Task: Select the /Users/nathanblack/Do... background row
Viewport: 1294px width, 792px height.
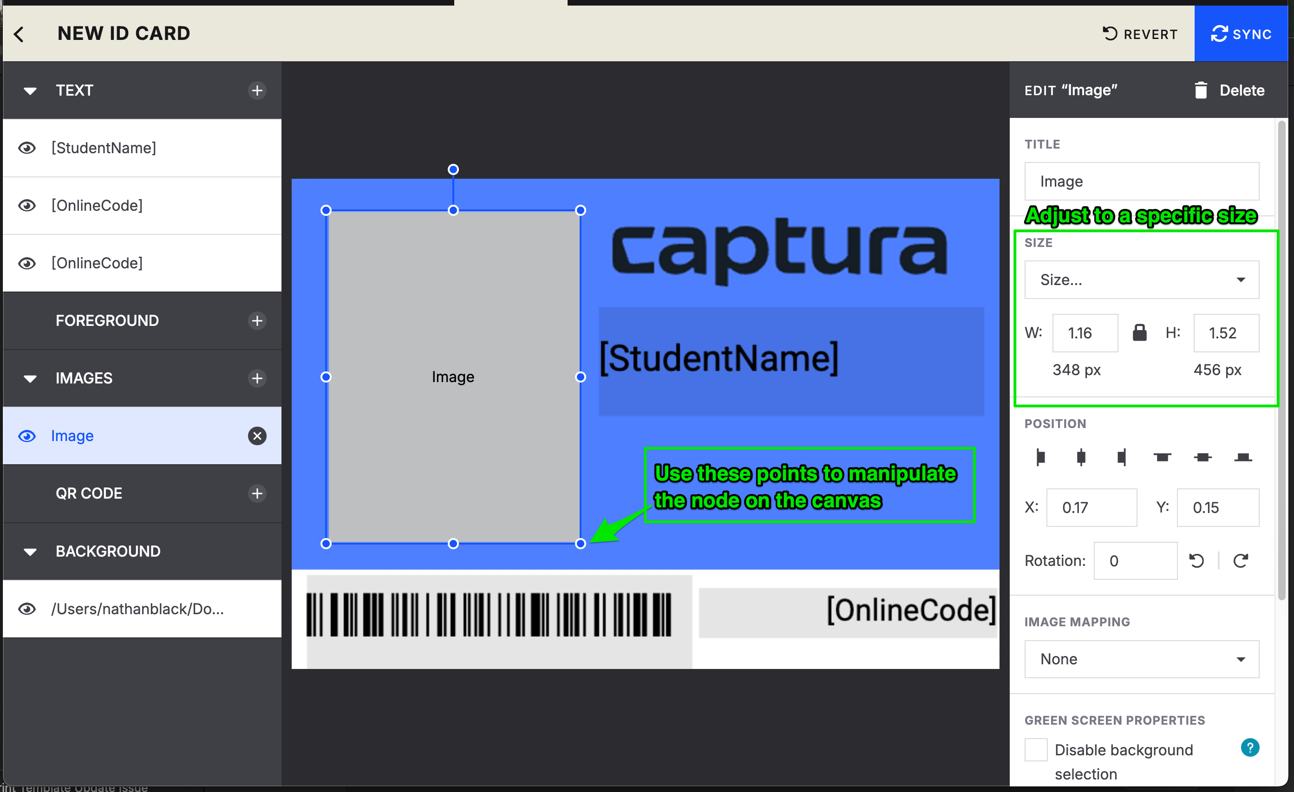Action: pos(142,609)
